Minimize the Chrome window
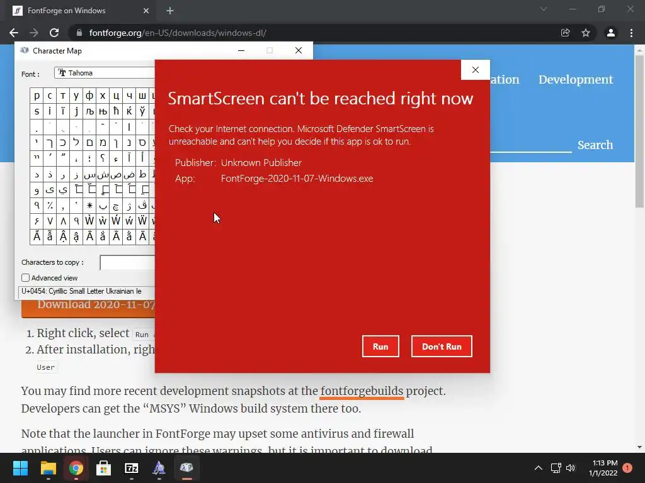Image resolution: width=645 pixels, height=483 pixels. point(572,9)
